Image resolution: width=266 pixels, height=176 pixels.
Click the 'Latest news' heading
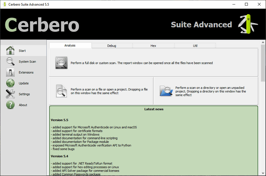pyautogui.click(x=154, y=109)
